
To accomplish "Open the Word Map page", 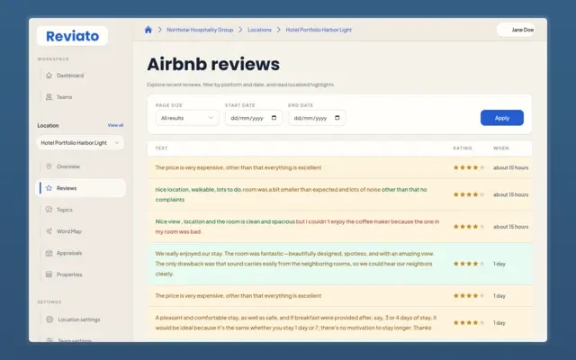I will 69,231.
